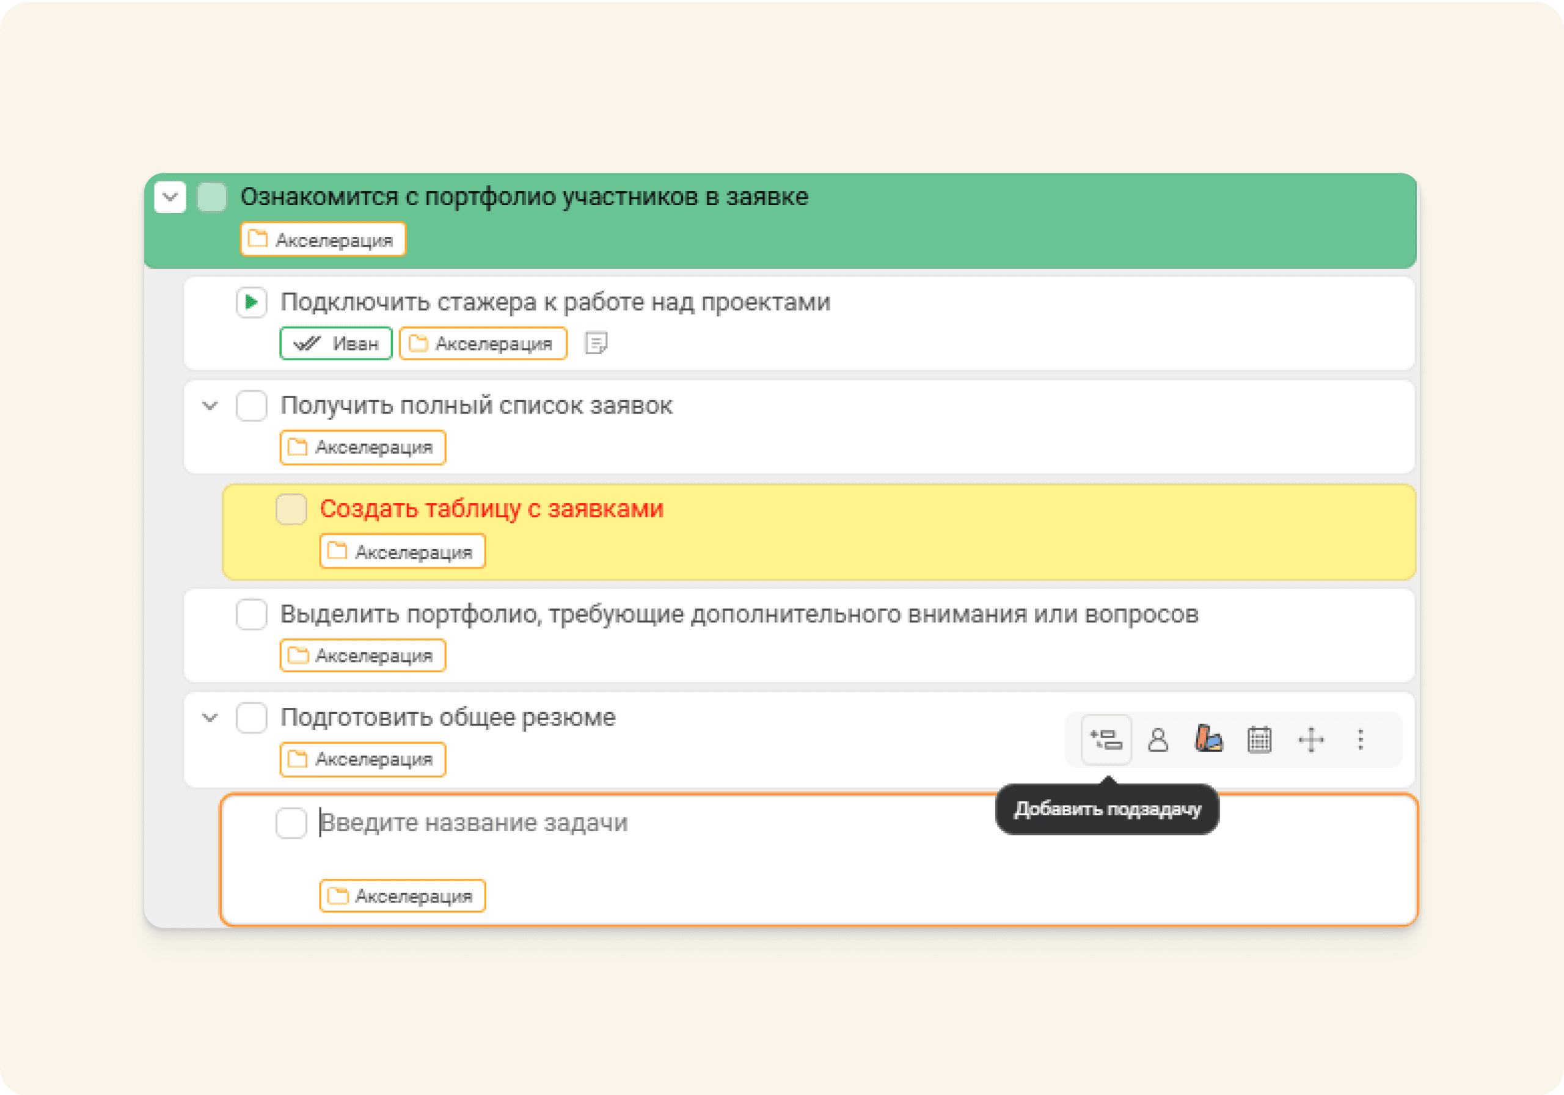
Task: Click the Добавить подзадачу tooltip
Action: point(1107,810)
